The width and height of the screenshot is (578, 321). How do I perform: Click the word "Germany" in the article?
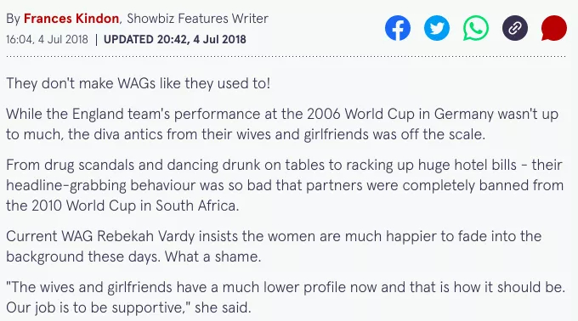click(x=464, y=115)
